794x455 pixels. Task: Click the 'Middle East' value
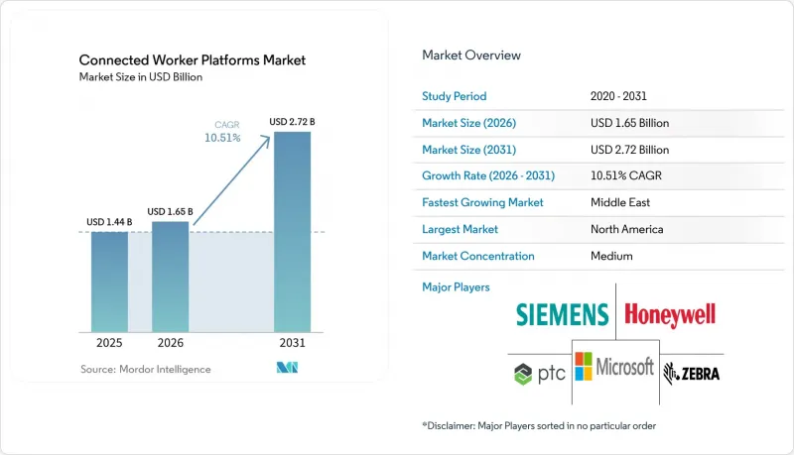coord(619,202)
